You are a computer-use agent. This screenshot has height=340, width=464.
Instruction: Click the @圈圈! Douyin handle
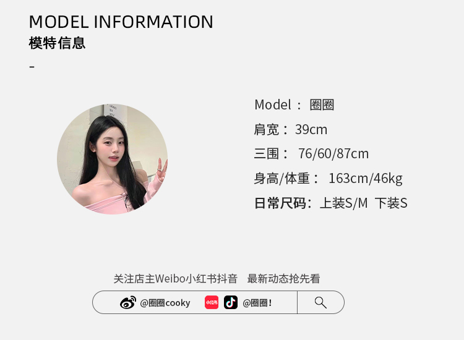(x=257, y=303)
